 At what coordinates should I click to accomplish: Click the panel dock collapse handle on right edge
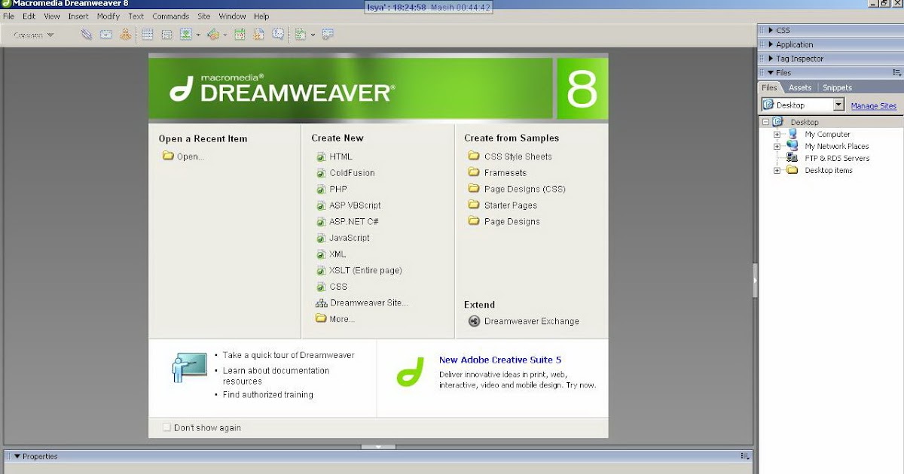point(756,280)
